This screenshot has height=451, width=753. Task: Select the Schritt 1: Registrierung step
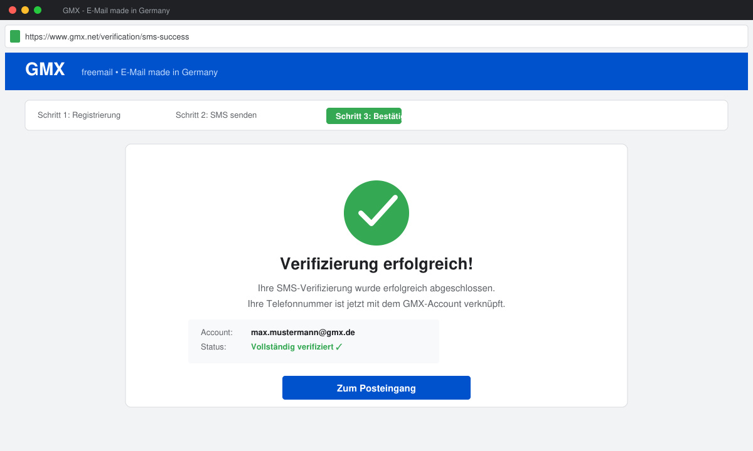pos(79,115)
